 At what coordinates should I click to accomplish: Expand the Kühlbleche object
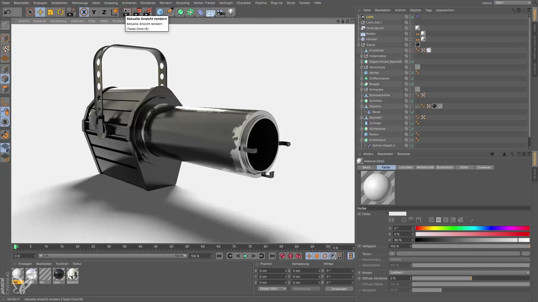coord(362,129)
